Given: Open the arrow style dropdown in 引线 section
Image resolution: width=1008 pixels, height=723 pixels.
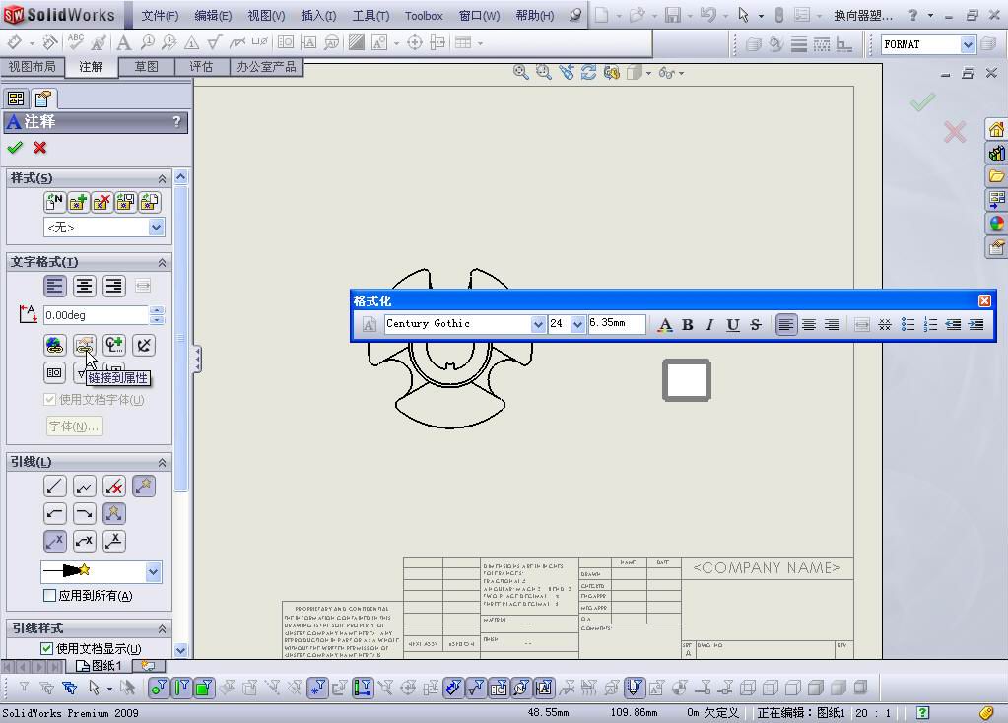Looking at the screenshot, I should (x=153, y=572).
